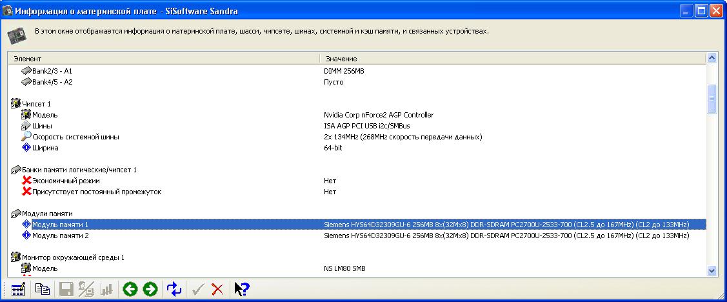Click the Значение column header
This screenshot has height=302, width=727.
[512, 59]
